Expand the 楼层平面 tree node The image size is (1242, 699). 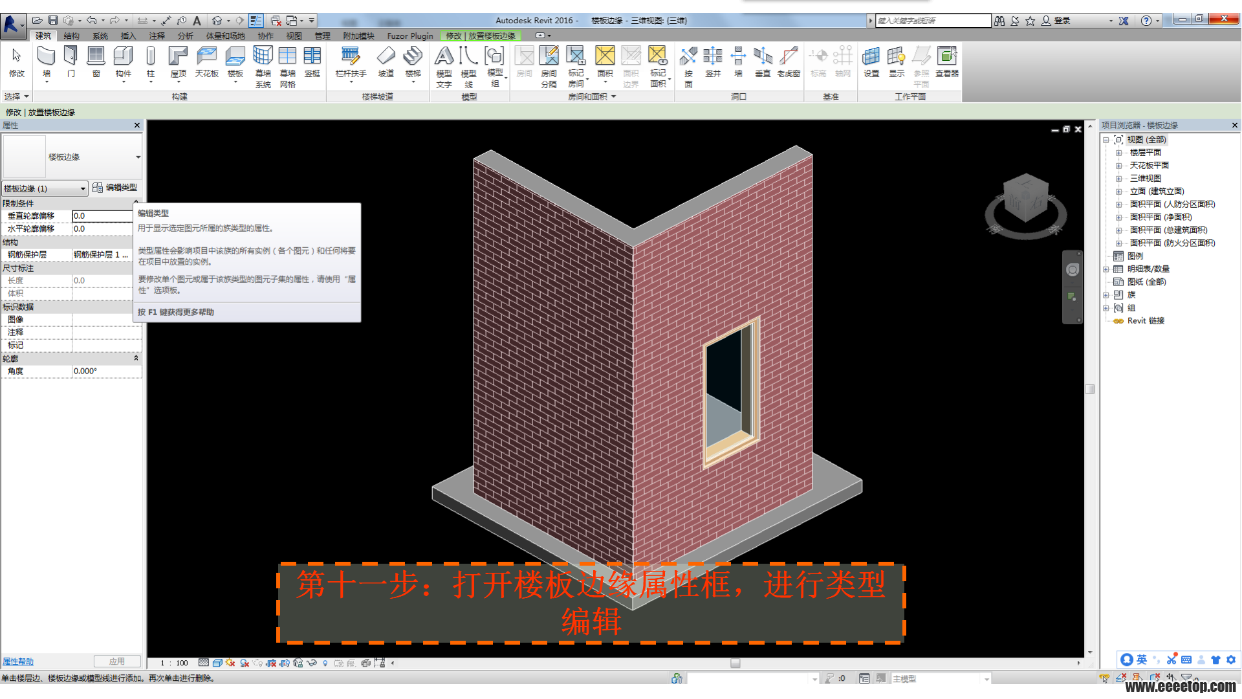pyautogui.click(x=1118, y=153)
